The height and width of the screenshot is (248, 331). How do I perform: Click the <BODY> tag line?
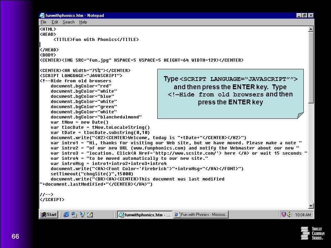click(x=48, y=55)
